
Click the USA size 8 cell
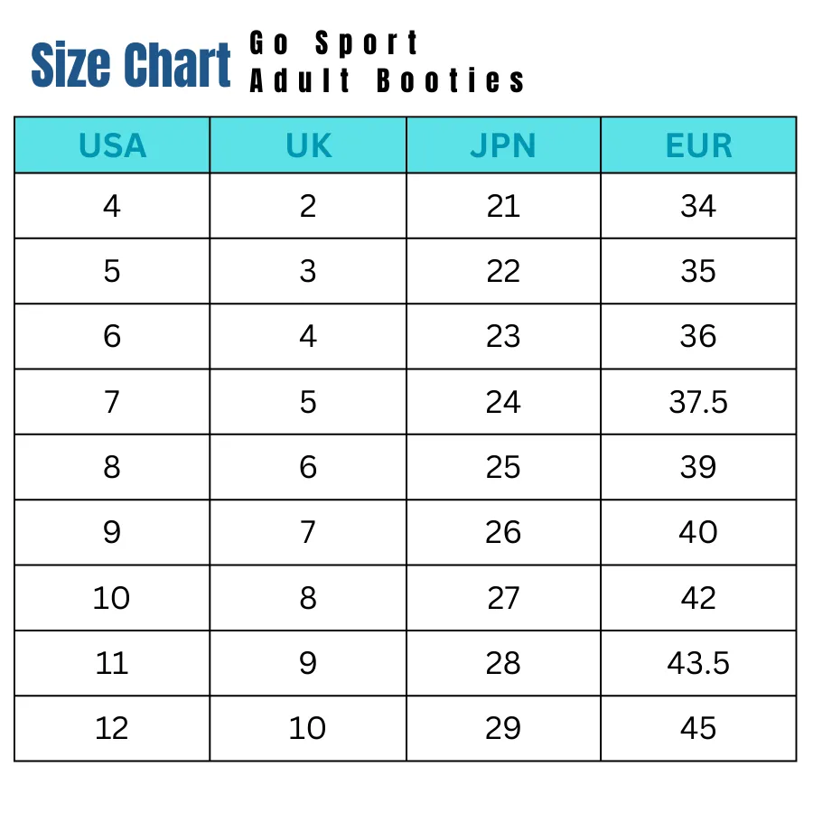(x=112, y=467)
